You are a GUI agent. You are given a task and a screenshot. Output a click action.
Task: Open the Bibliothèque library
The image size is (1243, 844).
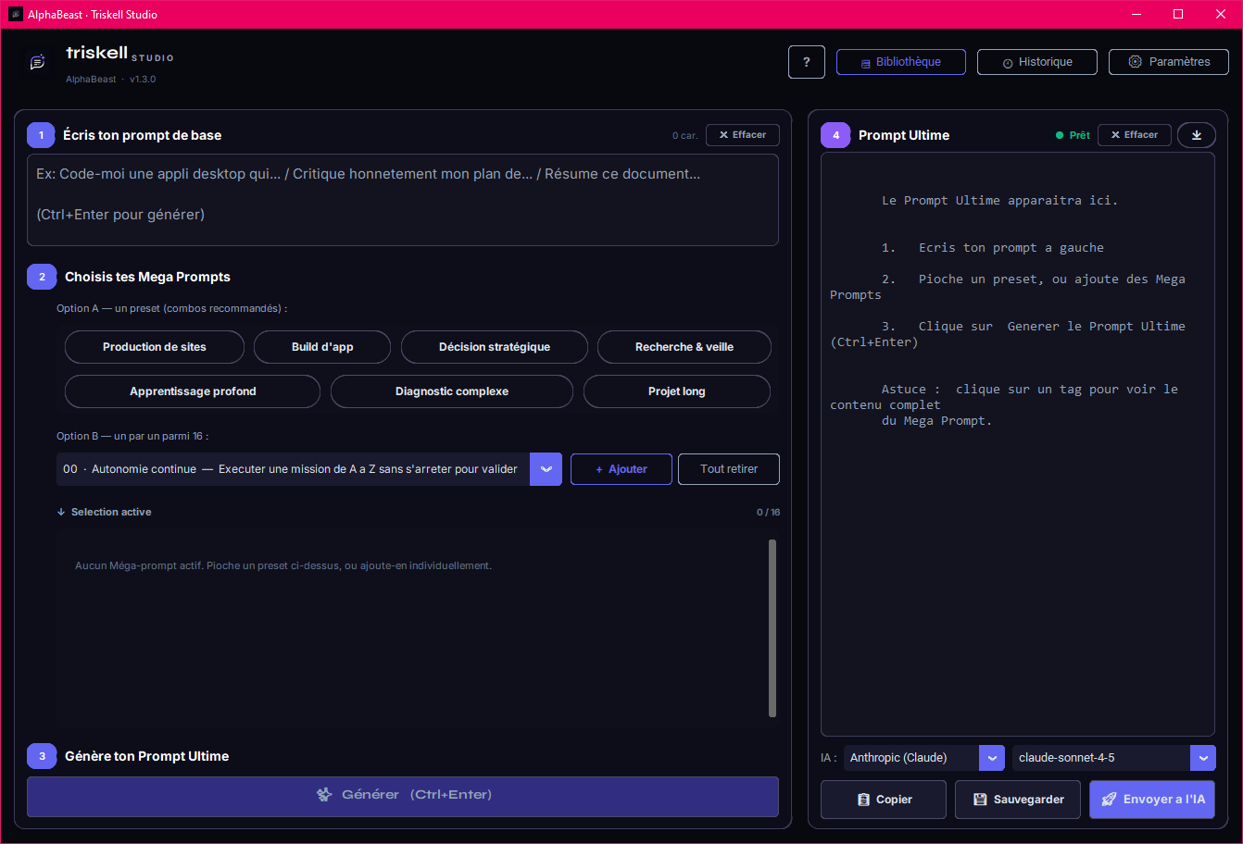click(901, 62)
